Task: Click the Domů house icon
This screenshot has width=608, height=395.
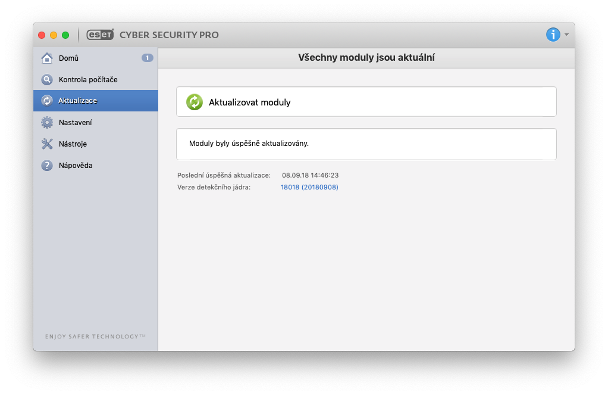Action: click(x=47, y=58)
